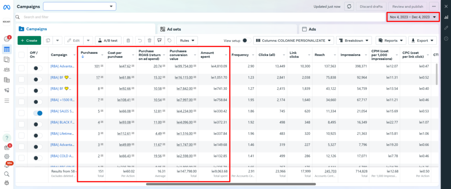Switch to the Campaigns tab
451x189 pixels.
85,29
